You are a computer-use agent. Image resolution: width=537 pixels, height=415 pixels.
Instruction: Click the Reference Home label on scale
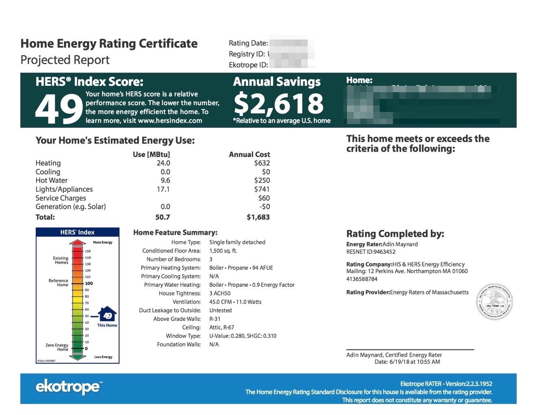coord(59,283)
